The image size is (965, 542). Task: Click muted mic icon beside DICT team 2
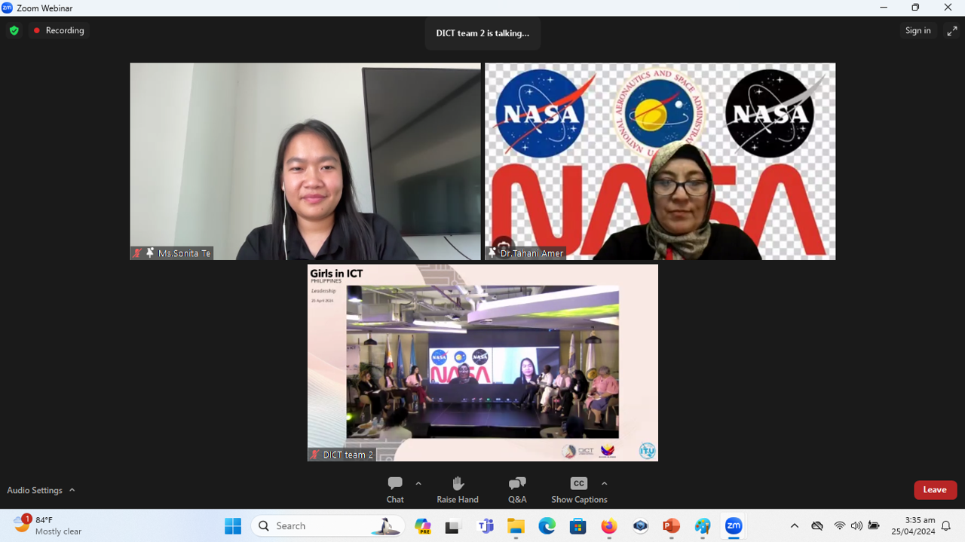click(314, 455)
